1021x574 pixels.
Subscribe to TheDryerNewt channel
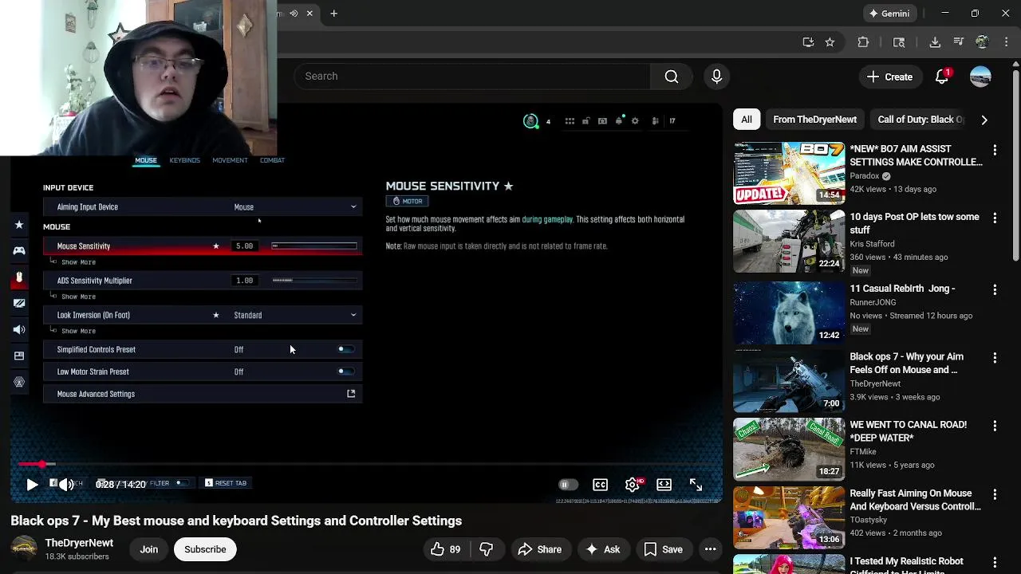(x=205, y=549)
